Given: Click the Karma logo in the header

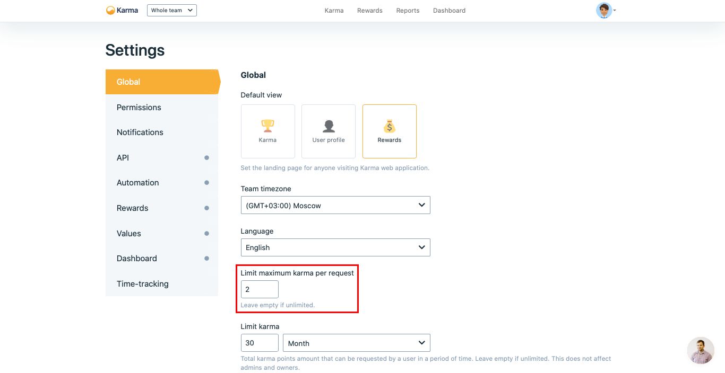Looking at the screenshot, I should 122,10.
